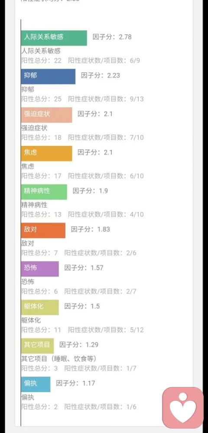This screenshot has height=433, width=208.
Task: Open the 其它项目（睡眠、饮食等）description text
Action: click(x=59, y=359)
